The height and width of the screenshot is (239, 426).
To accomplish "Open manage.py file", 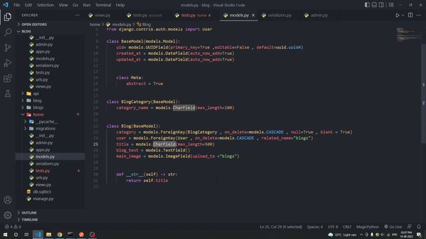I will 50,199.
